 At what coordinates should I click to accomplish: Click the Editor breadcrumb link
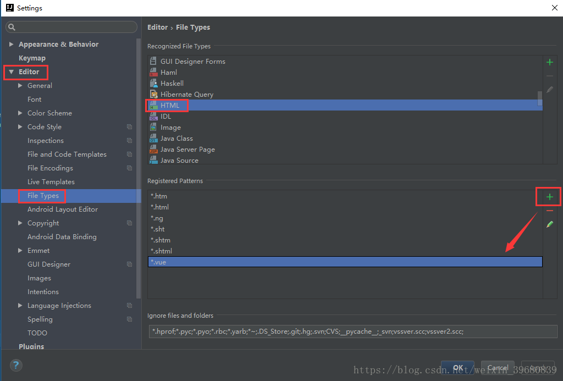(x=157, y=27)
